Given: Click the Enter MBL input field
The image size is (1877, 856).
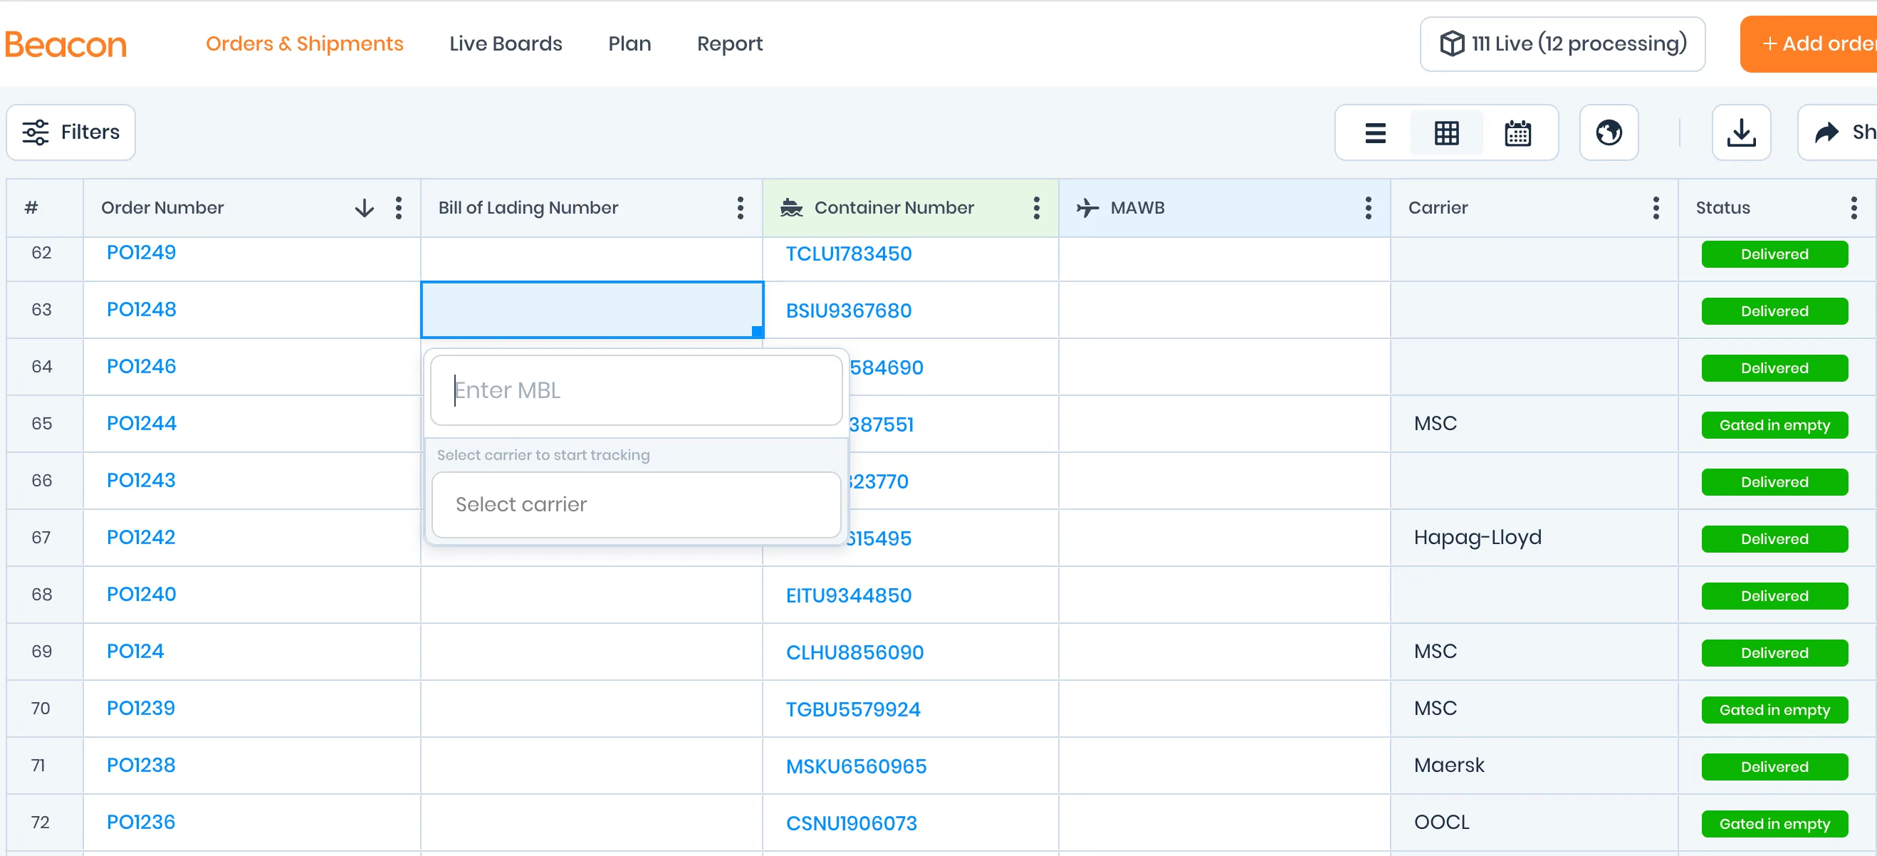Looking at the screenshot, I should coord(635,390).
